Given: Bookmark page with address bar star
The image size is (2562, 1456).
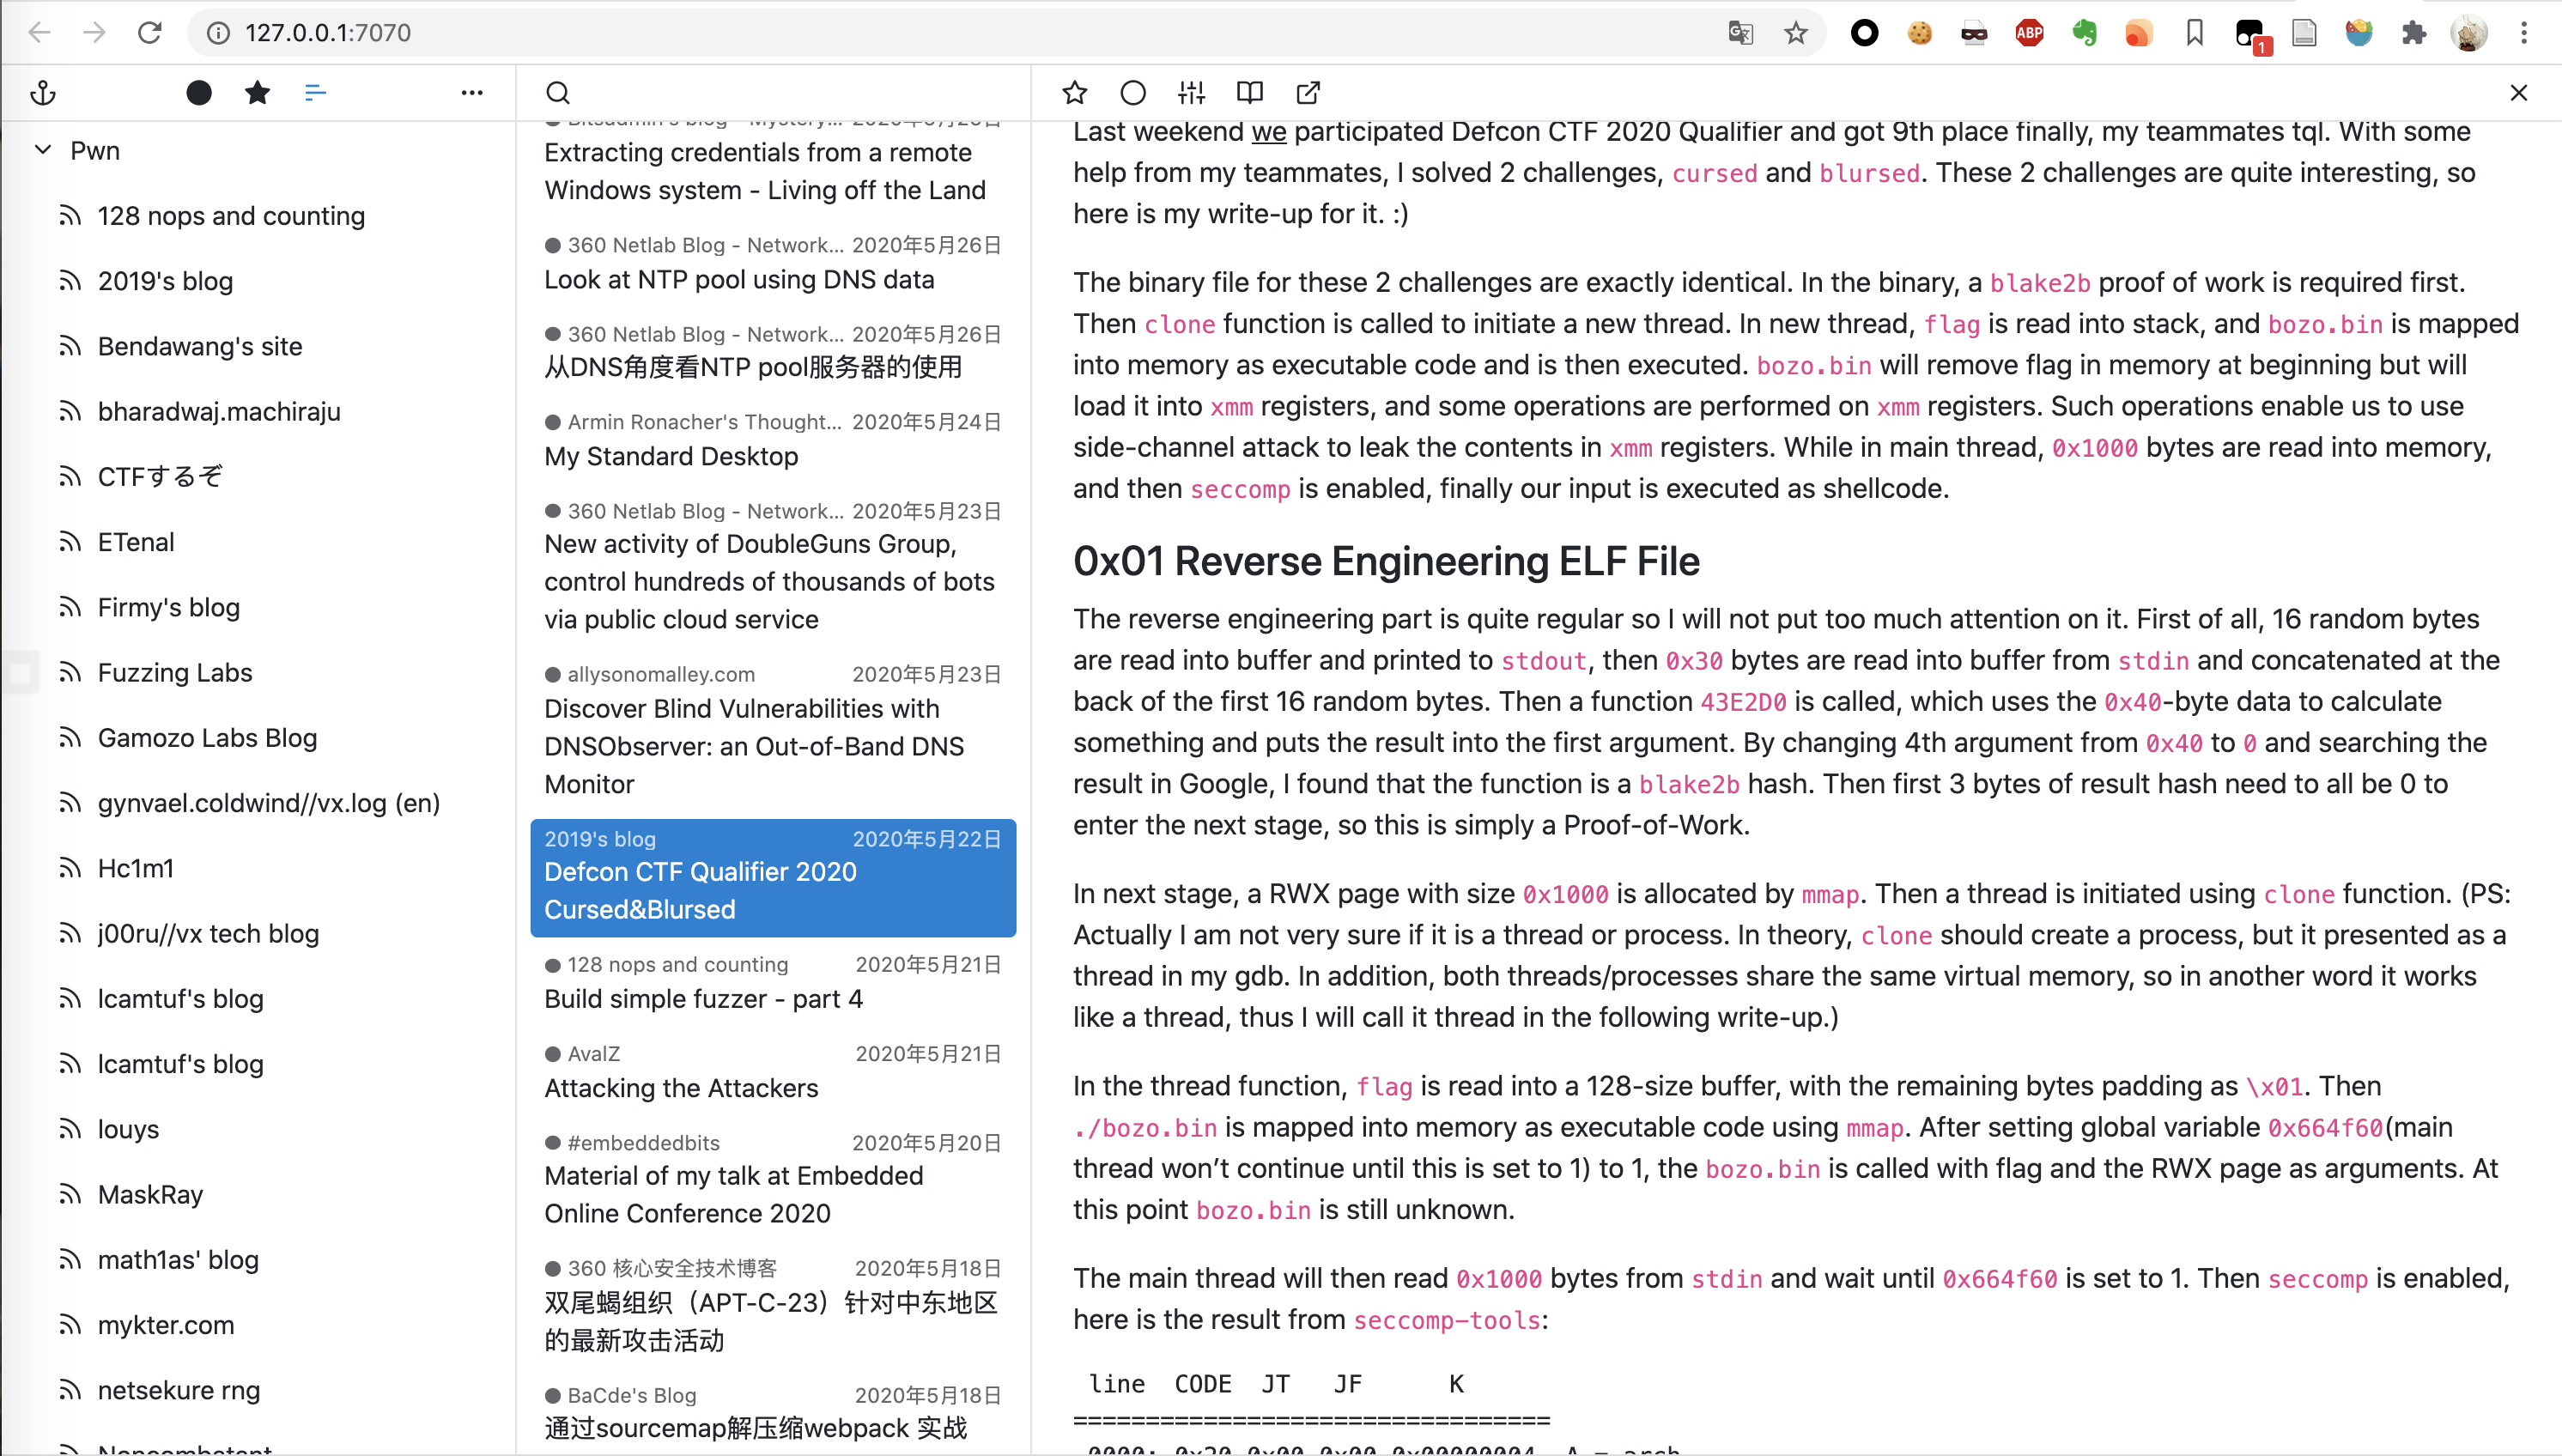Looking at the screenshot, I should tap(1796, 33).
